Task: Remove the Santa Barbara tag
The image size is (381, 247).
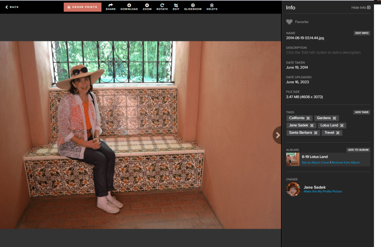Action: 316,133
